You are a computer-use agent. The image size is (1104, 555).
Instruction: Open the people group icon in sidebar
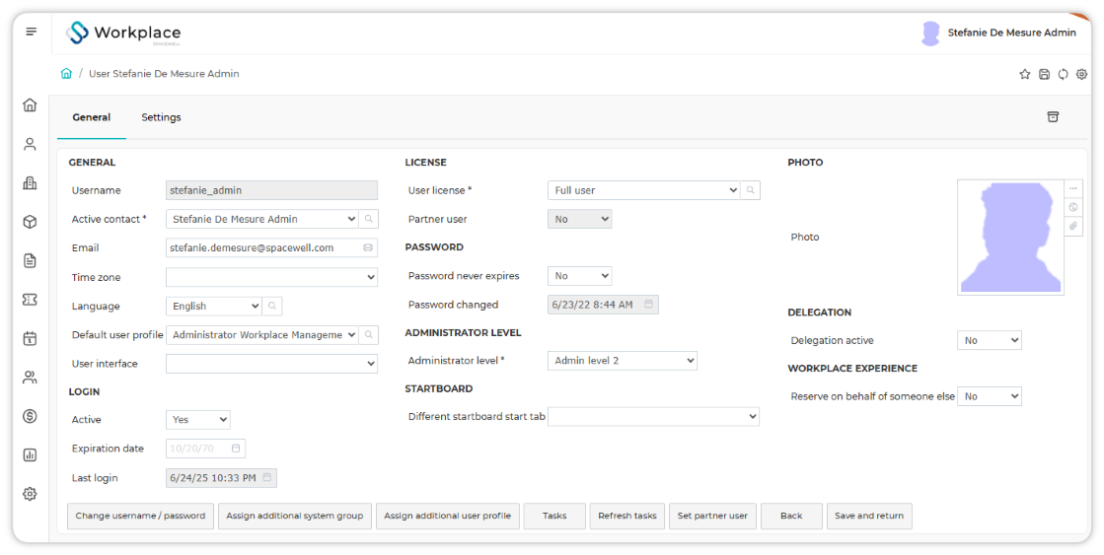[x=30, y=378]
